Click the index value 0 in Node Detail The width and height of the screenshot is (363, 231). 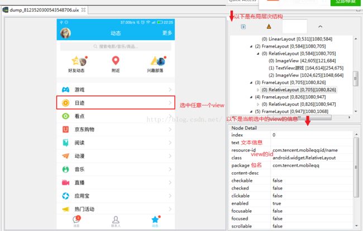click(x=274, y=135)
